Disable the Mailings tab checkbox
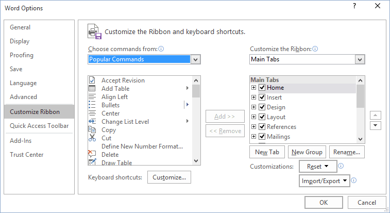Image resolution: width=390 pixels, height=213 pixels. (262, 136)
